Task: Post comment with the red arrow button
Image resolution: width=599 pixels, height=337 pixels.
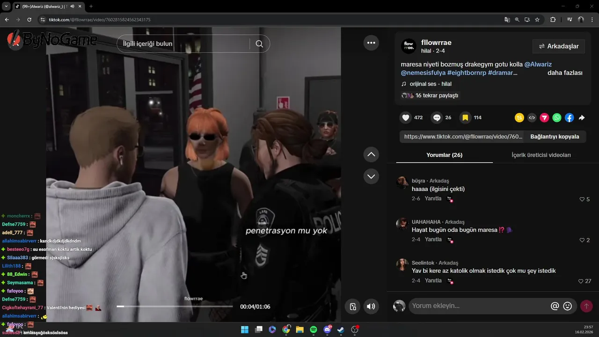Action: [586, 306]
